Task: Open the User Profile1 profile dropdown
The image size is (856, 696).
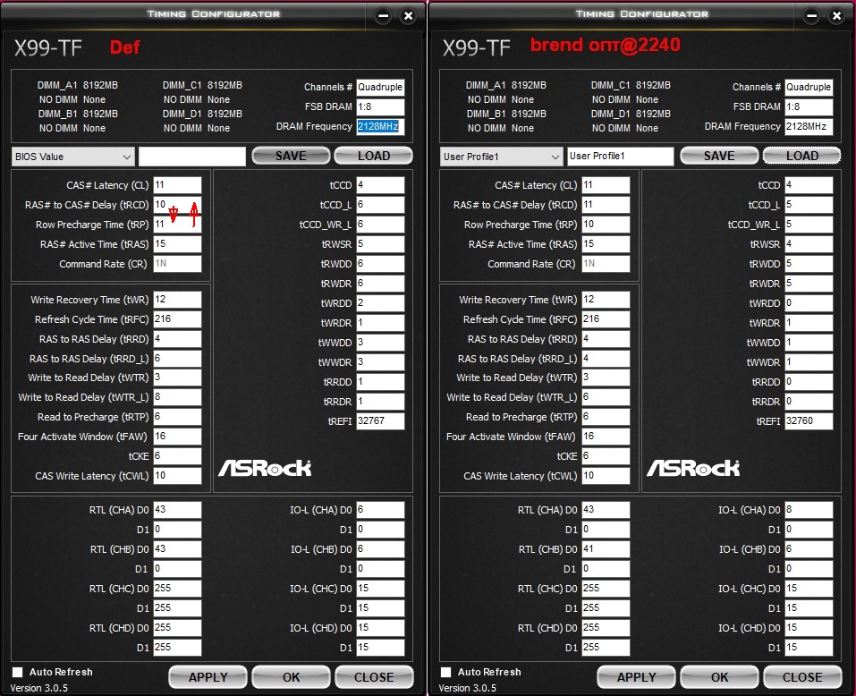Action: pyautogui.click(x=502, y=157)
